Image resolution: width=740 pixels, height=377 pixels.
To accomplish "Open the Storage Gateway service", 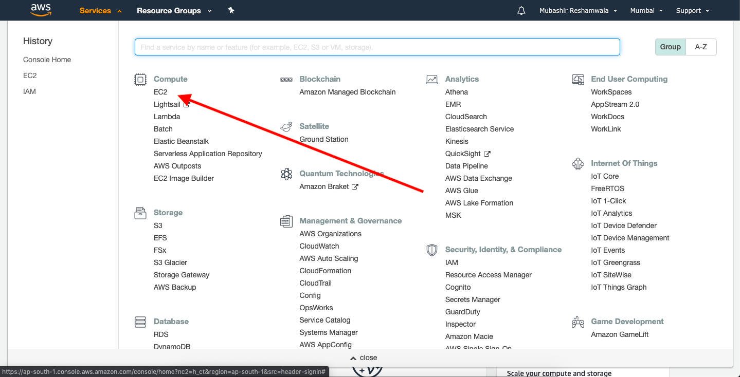I will coord(182,275).
